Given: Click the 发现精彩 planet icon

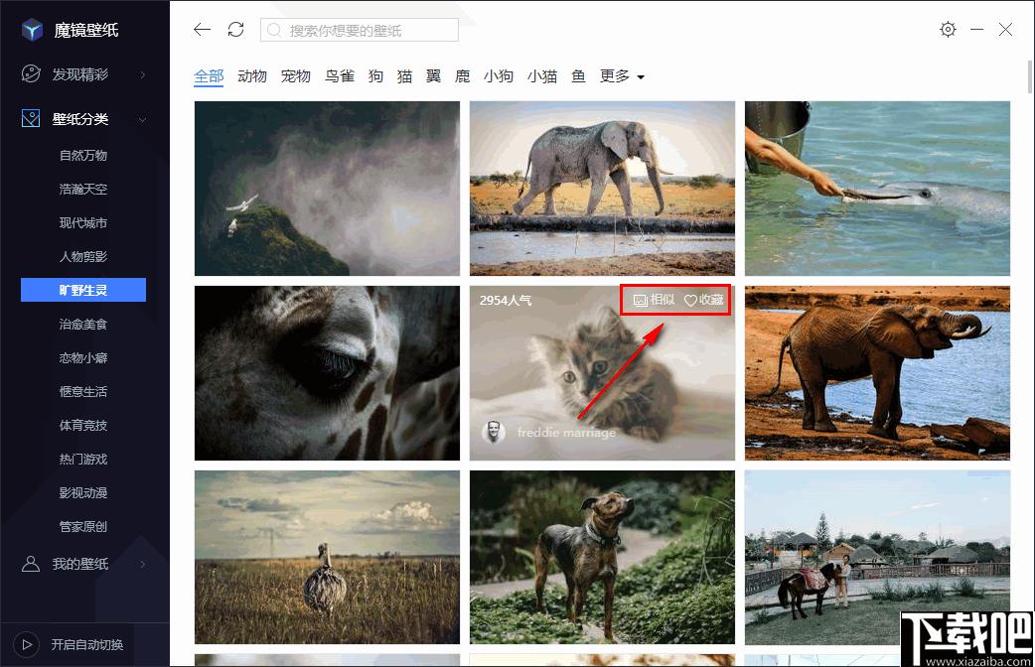Looking at the screenshot, I should coord(31,73).
